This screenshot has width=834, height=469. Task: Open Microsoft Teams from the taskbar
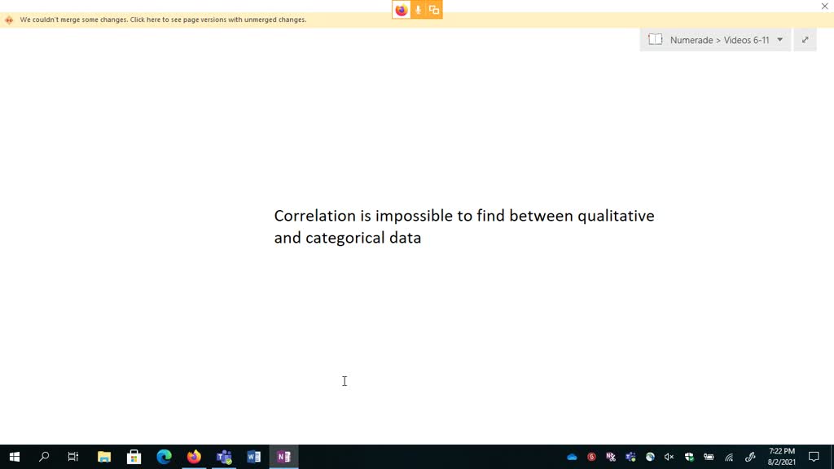point(224,456)
